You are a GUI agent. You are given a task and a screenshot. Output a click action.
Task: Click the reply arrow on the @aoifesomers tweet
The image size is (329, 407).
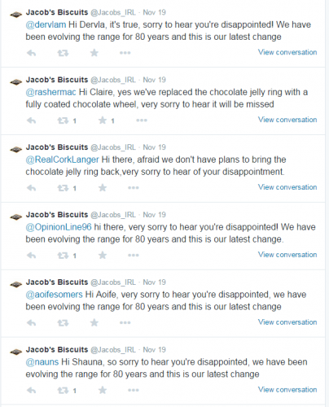(x=32, y=322)
